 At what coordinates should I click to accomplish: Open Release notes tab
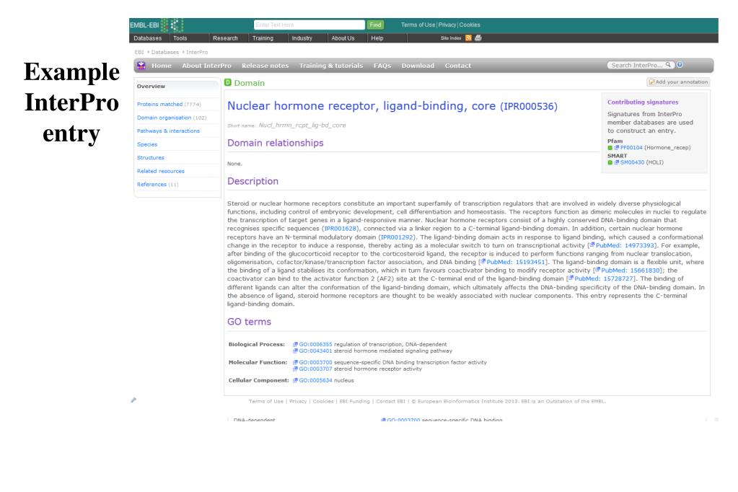coord(265,66)
